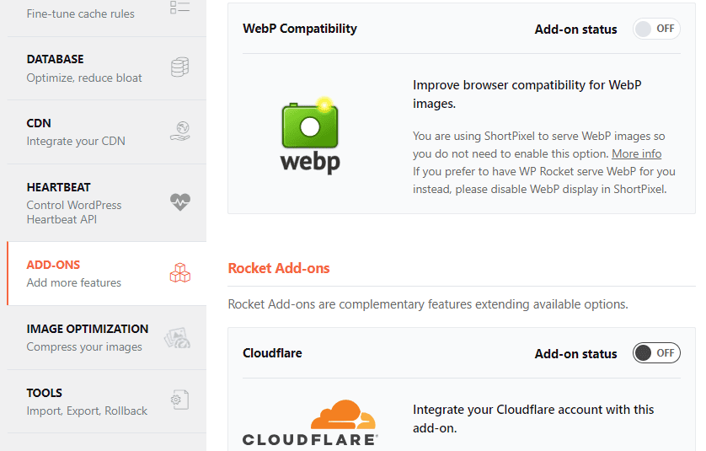
Task: Click the Tools file gear icon
Action: click(179, 400)
